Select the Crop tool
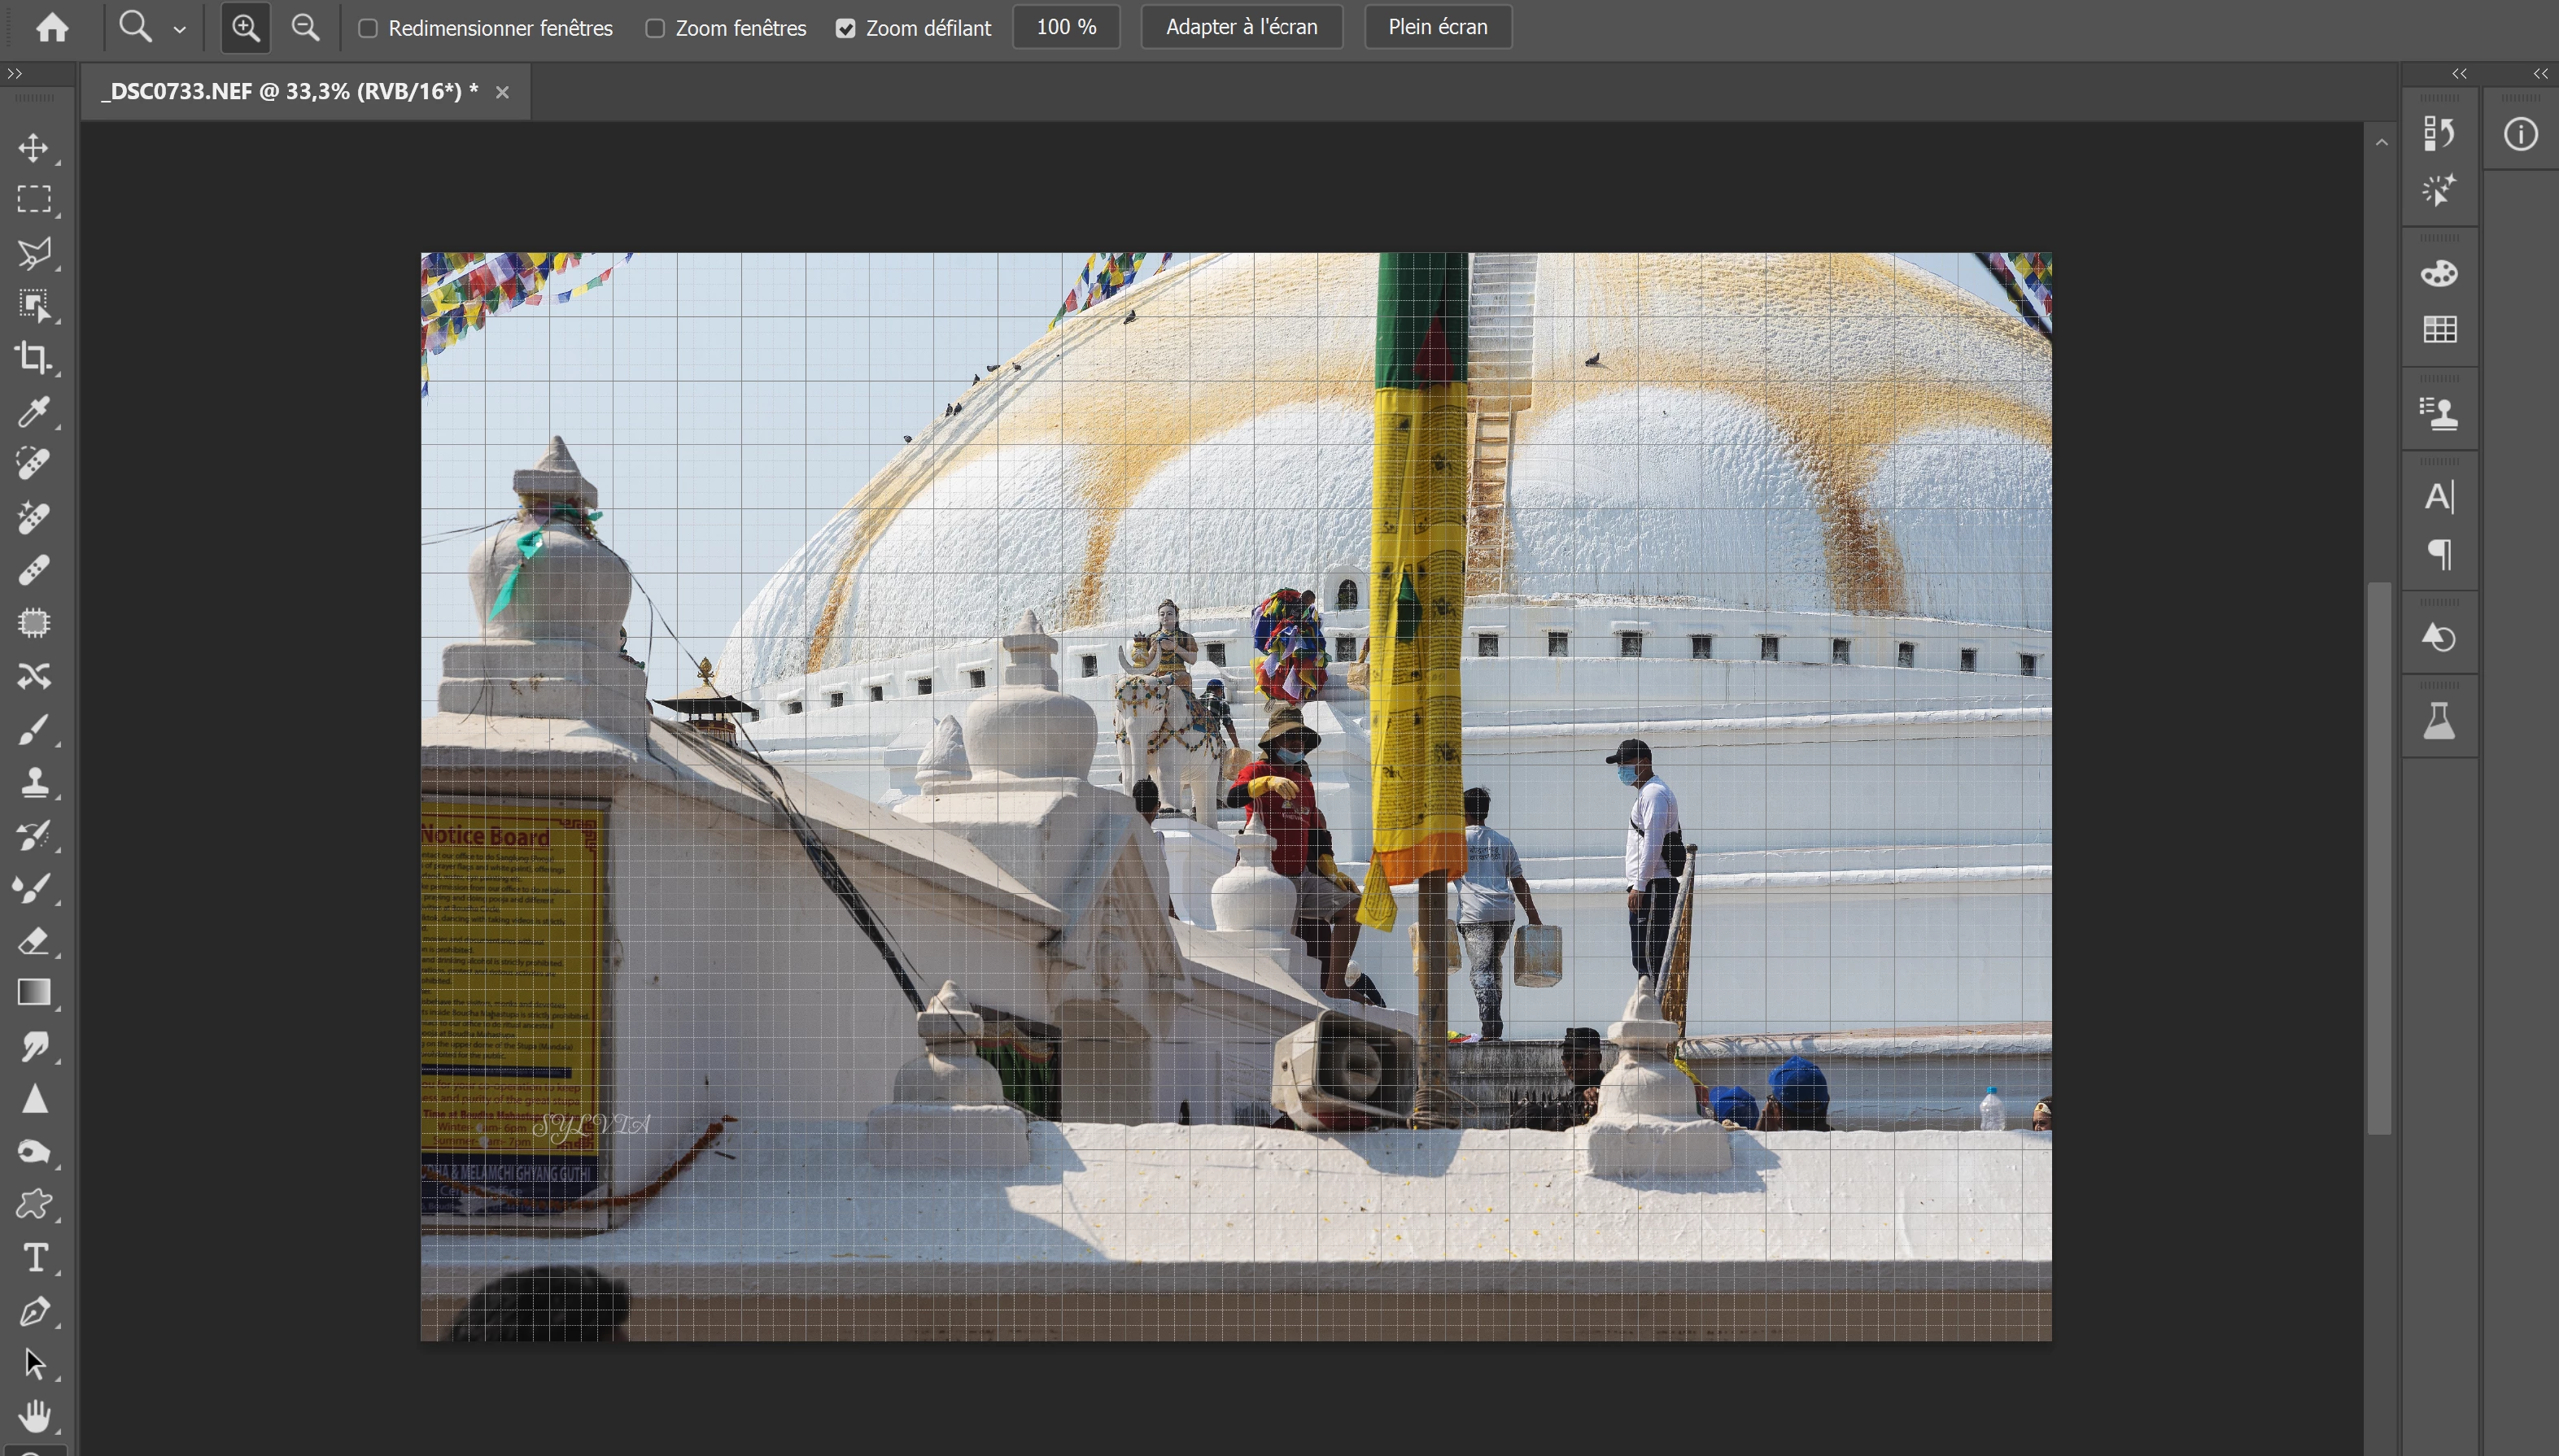2559x1456 pixels. click(x=33, y=358)
